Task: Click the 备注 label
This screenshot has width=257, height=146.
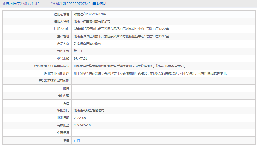Action: (66, 103)
